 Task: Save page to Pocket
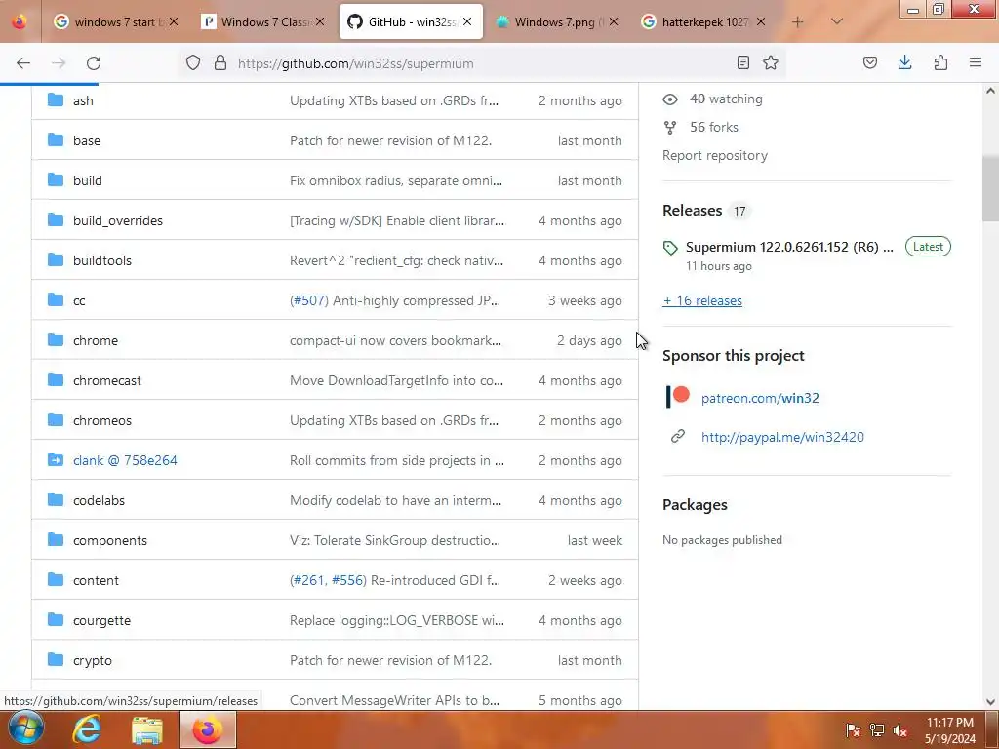click(x=870, y=62)
